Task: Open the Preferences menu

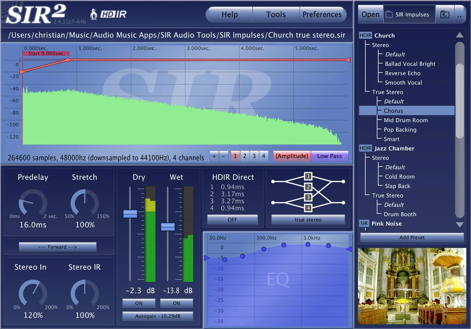Action: coord(322,14)
